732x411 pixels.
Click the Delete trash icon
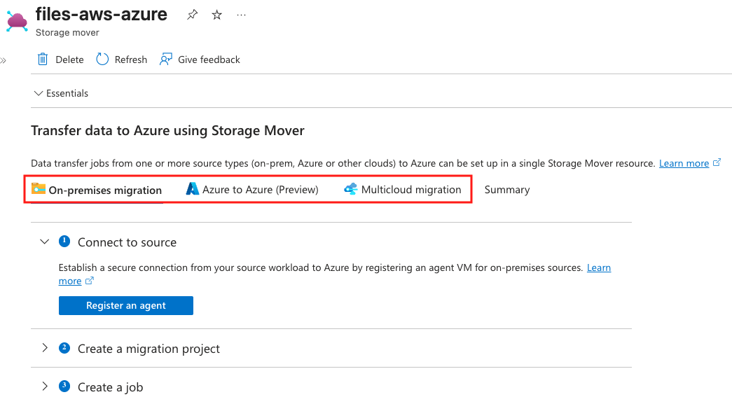pos(43,60)
